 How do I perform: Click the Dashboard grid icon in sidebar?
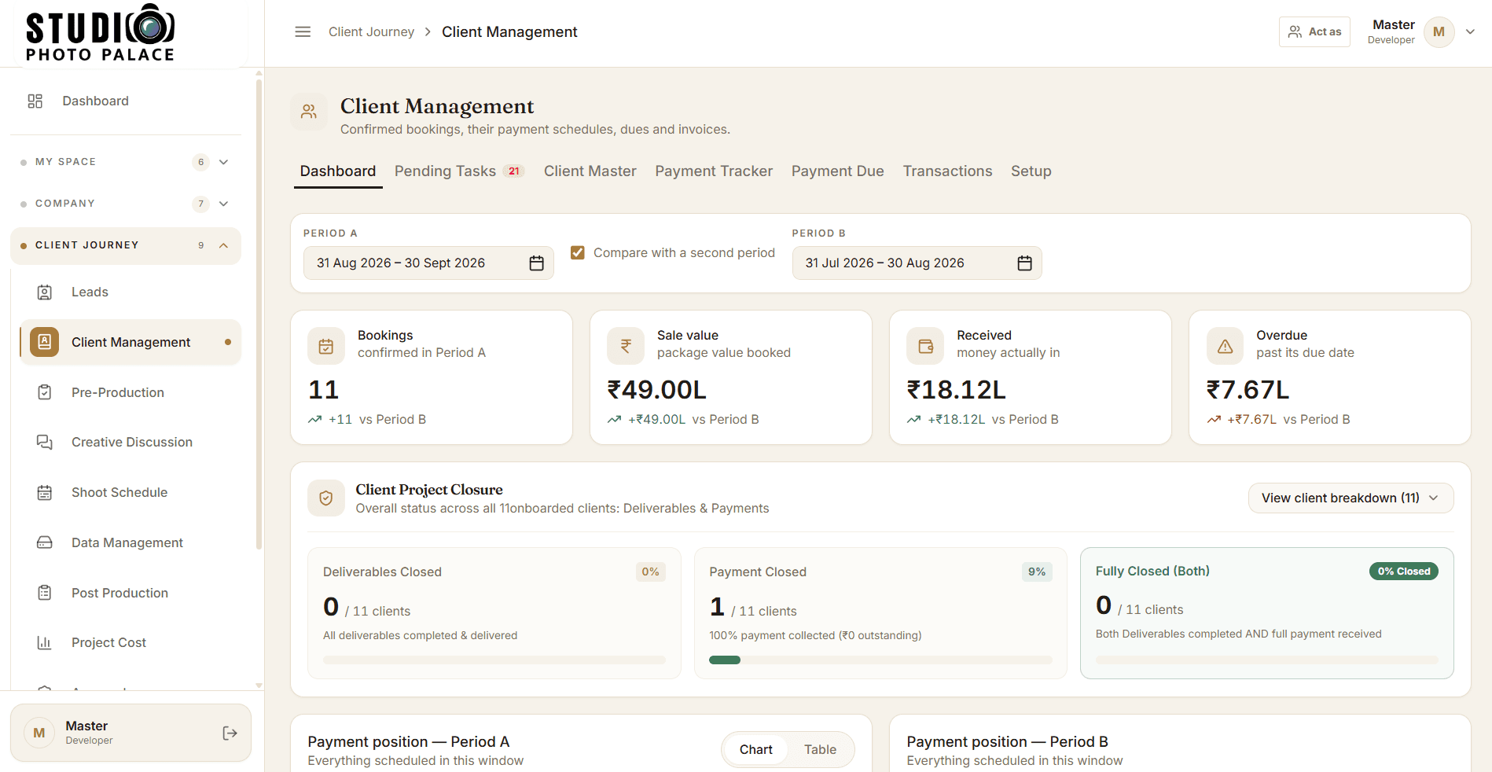coord(35,101)
